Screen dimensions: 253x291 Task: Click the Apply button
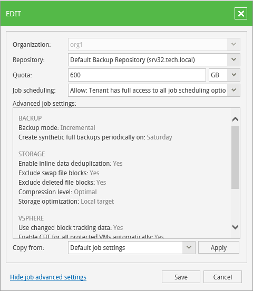click(x=219, y=247)
